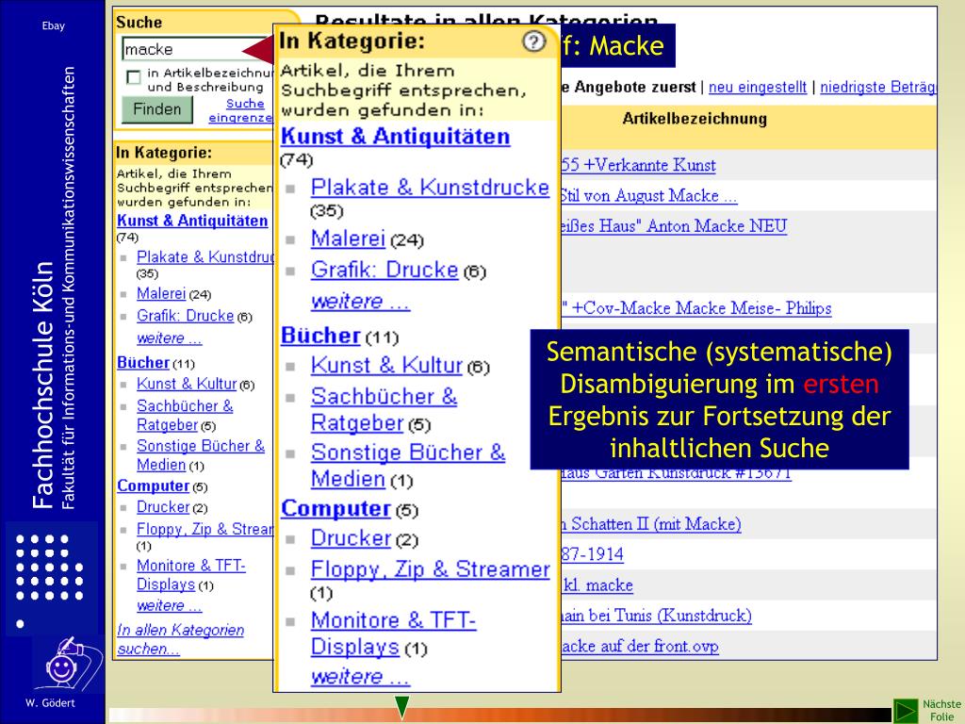Open Computer in the enlarged panel
The image size is (965, 724).
coord(336,508)
